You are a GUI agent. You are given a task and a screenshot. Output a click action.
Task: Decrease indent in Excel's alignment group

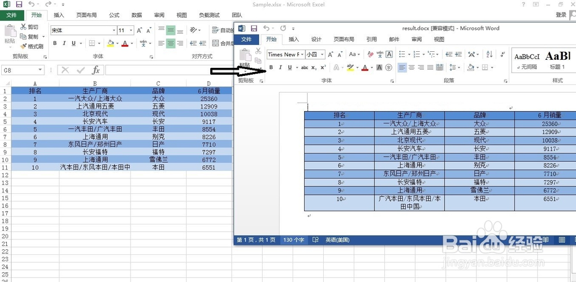tap(194, 43)
